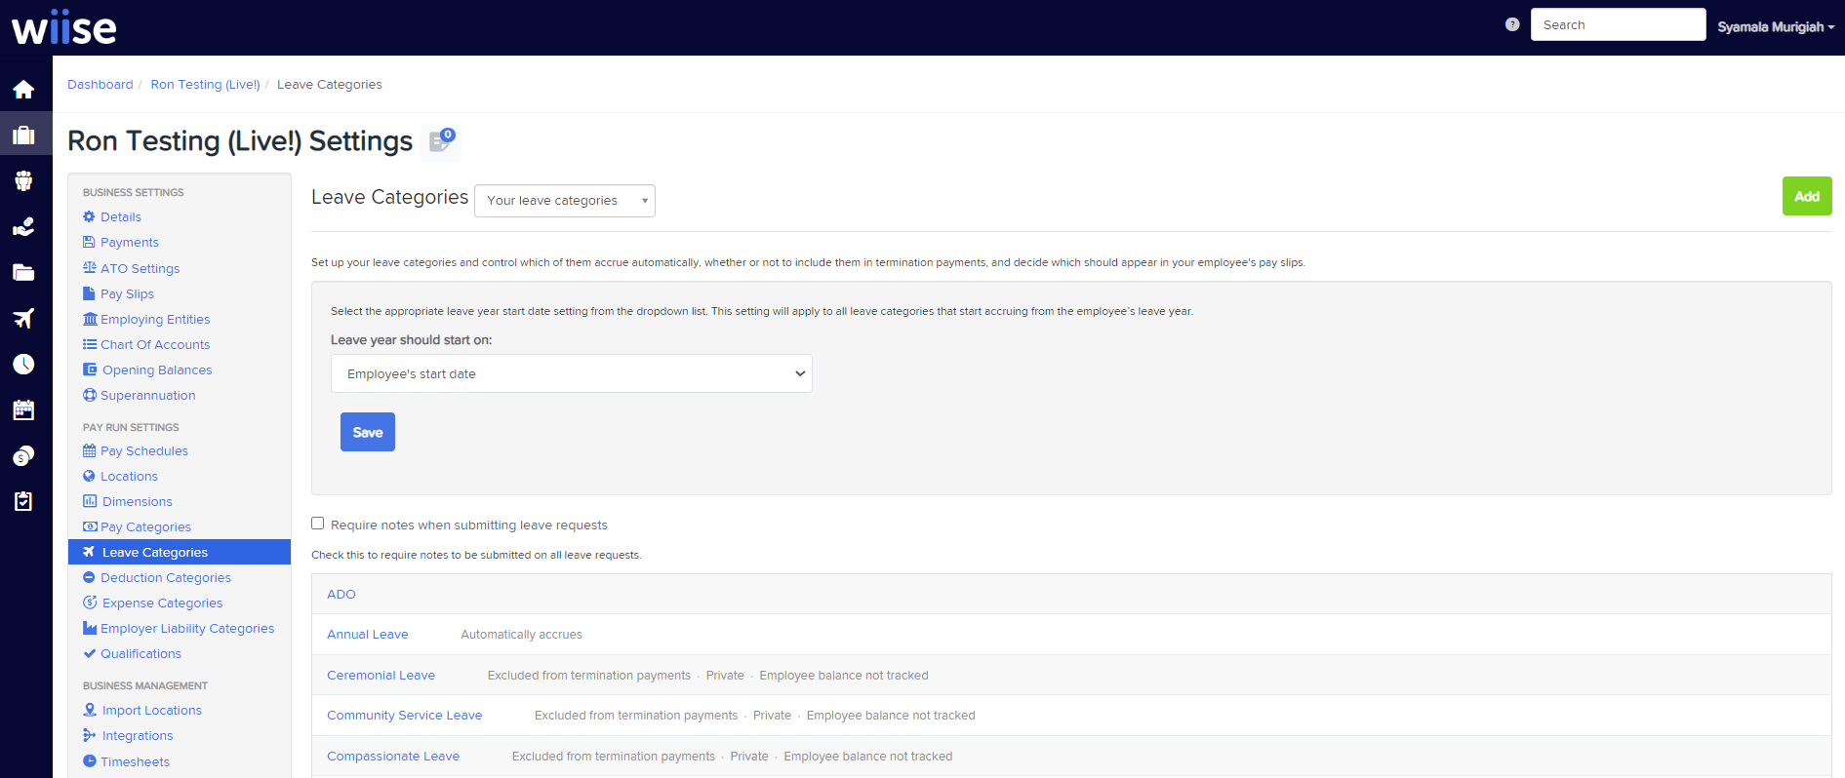
Task: Click the calendar icon beside Pay Schedules
Action: click(90, 450)
